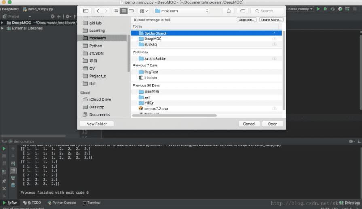This screenshot has height=209, width=362.
Task: Open the Project view dropdown
Action: (30, 17)
